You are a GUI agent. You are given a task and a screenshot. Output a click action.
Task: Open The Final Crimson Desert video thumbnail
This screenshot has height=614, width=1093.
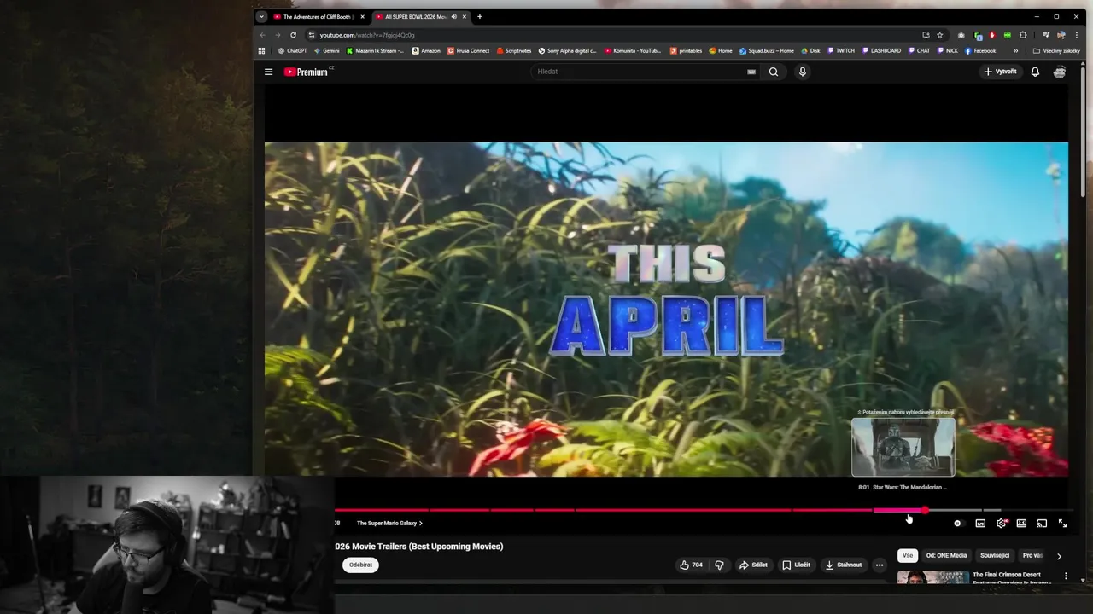(933, 577)
